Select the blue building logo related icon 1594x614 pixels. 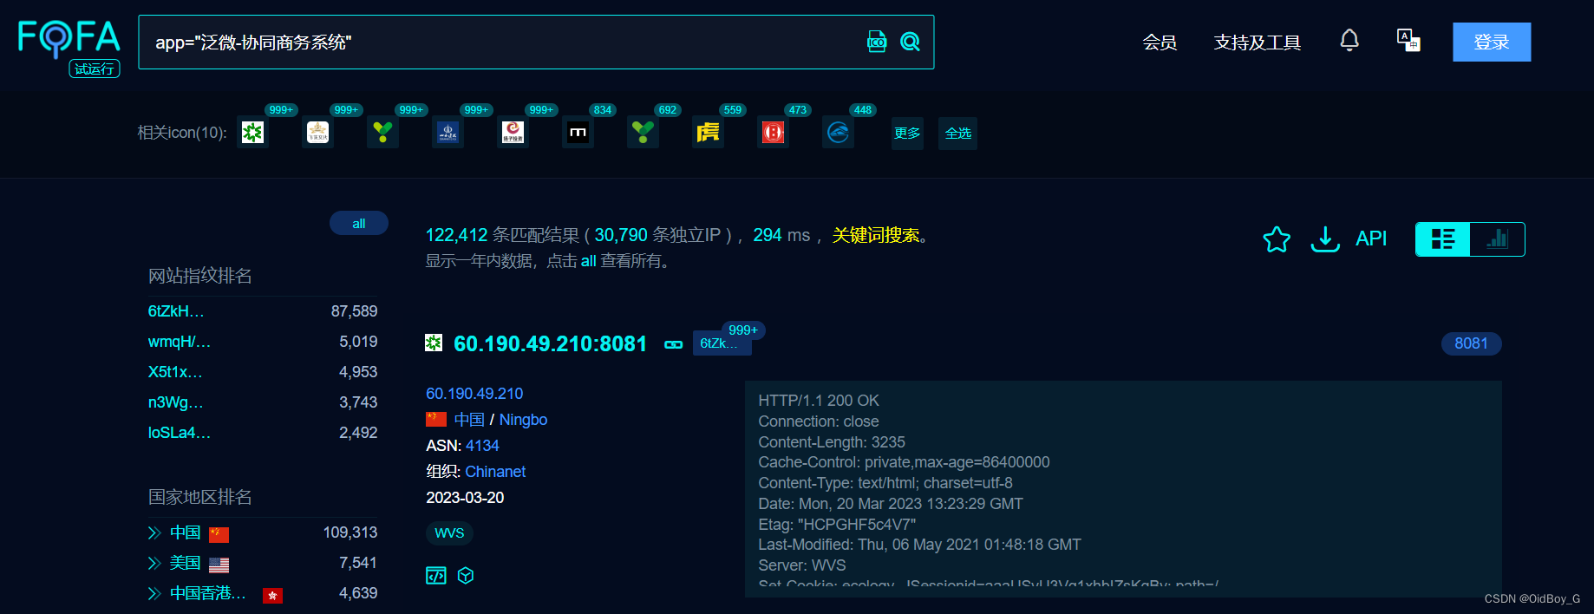pyautogui.click(x=447, y=133)
